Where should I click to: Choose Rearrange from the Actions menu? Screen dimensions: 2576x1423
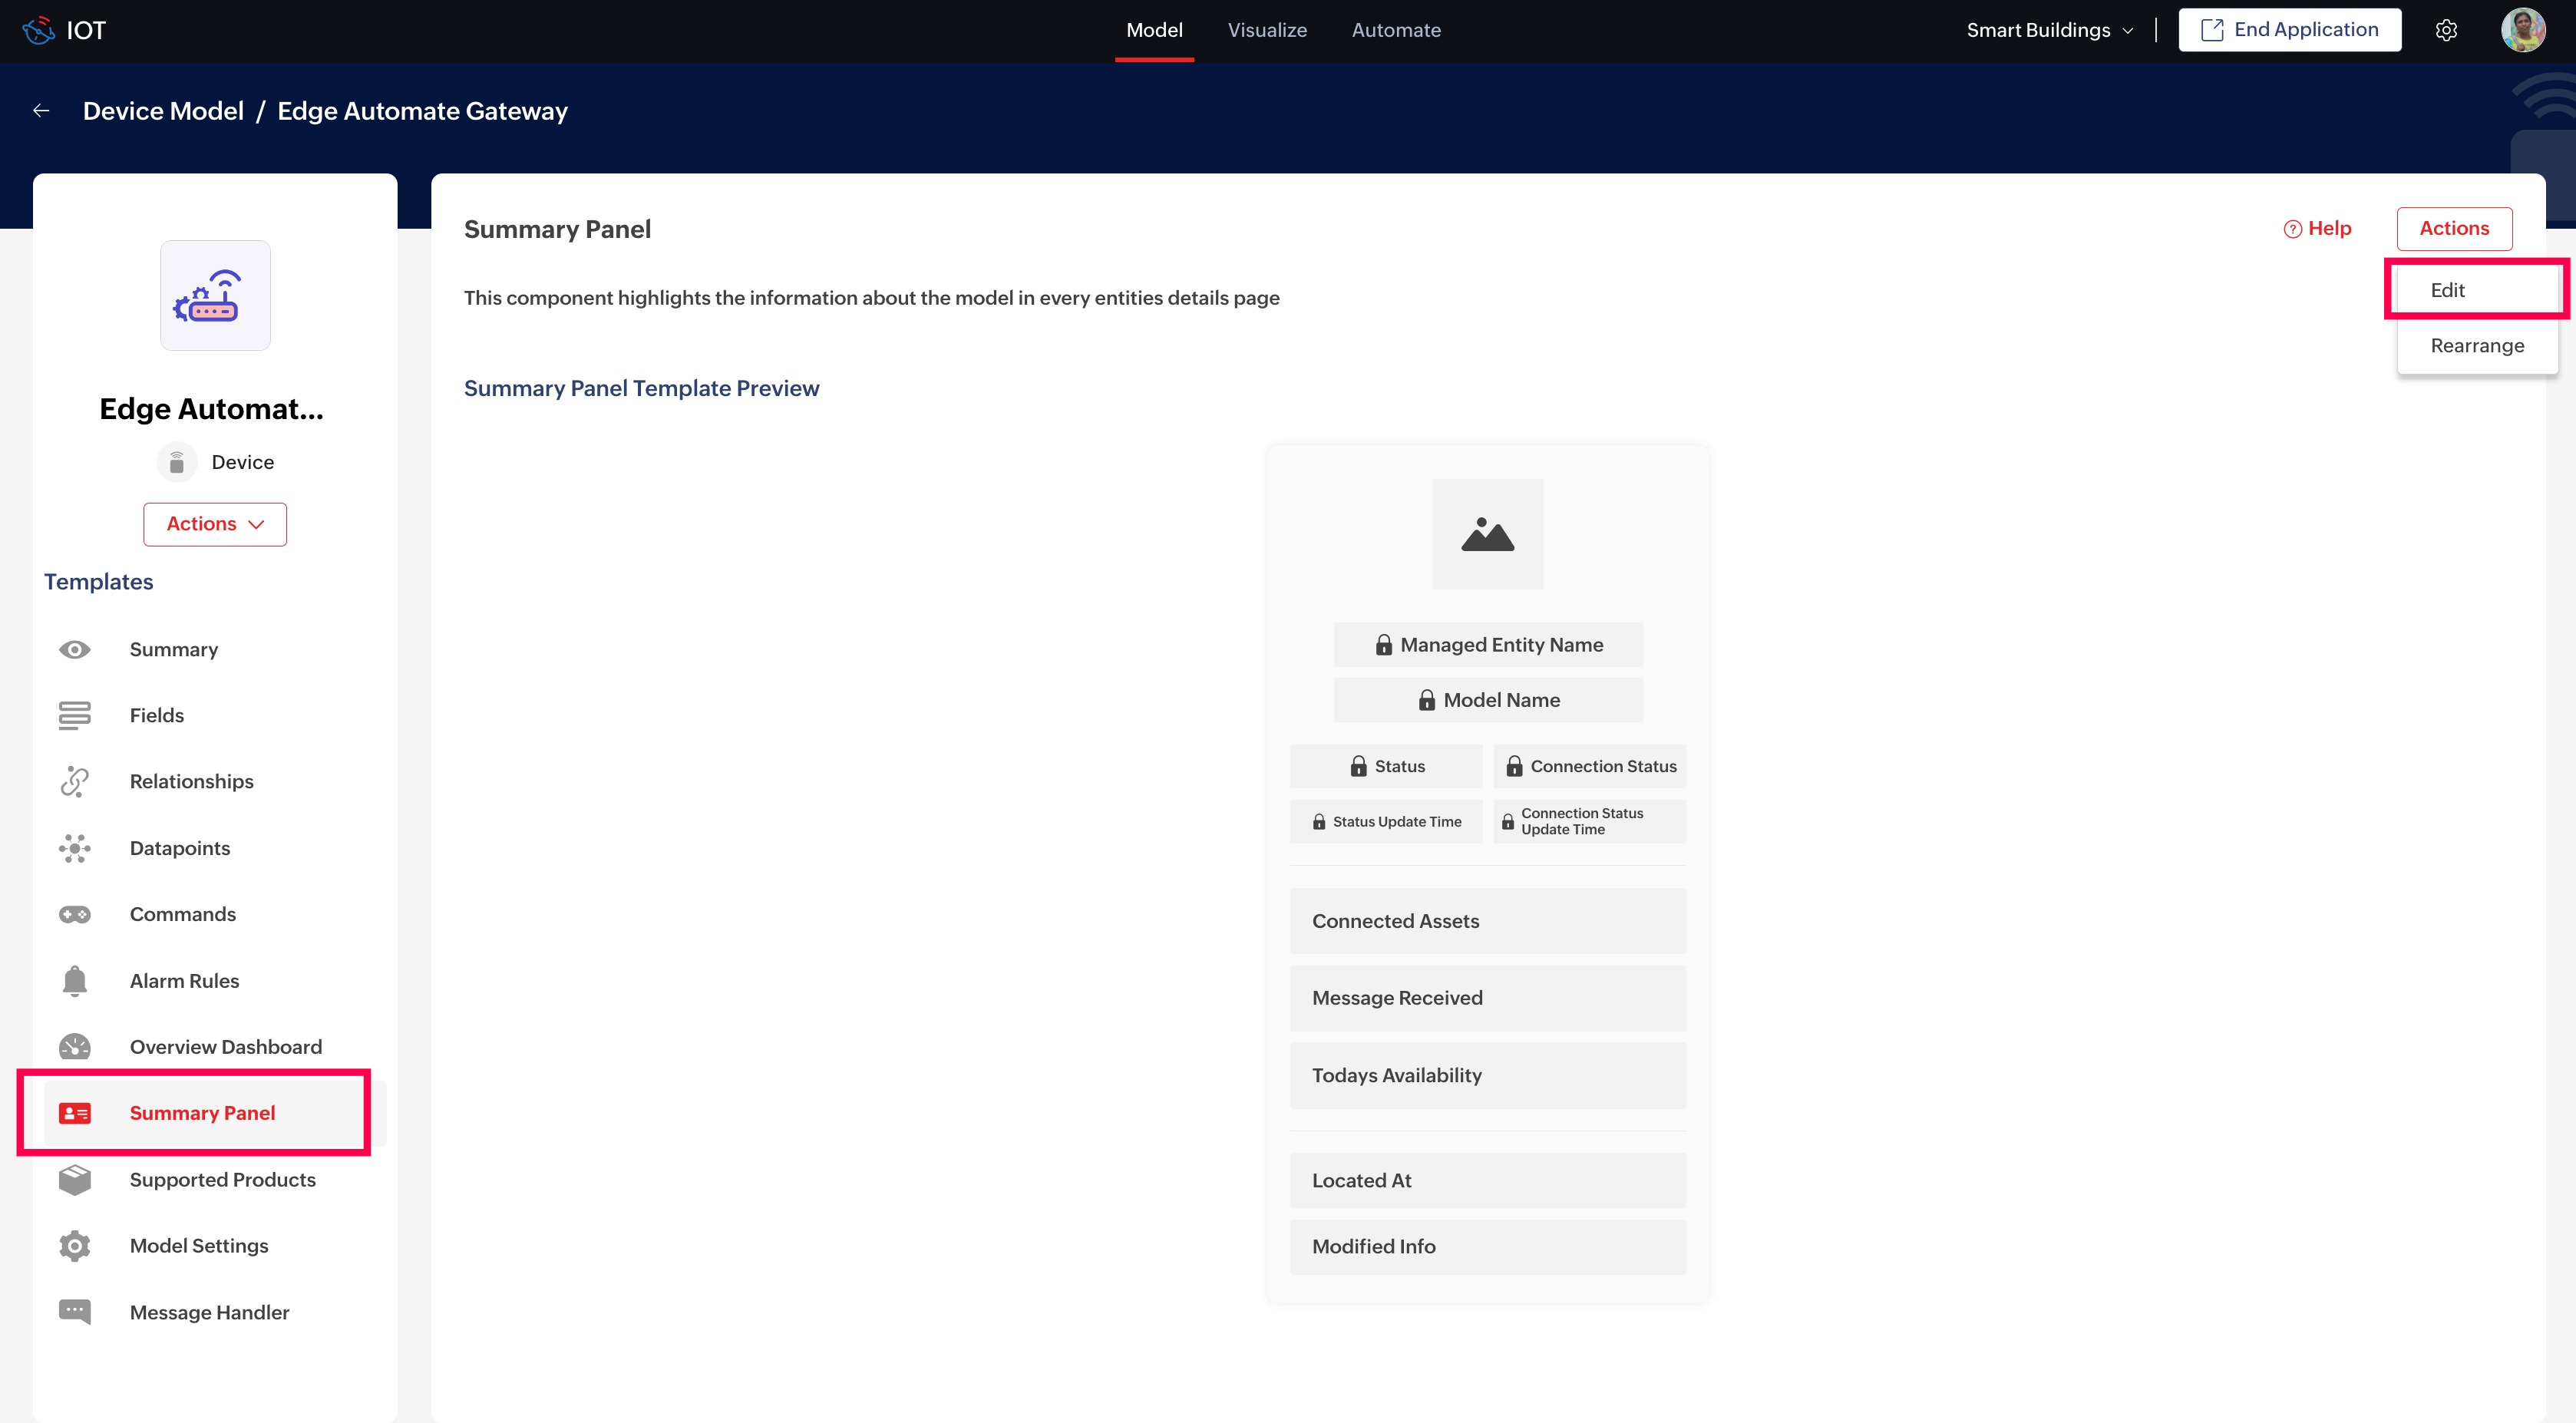pyautogui.click(x=2476, y=346)
